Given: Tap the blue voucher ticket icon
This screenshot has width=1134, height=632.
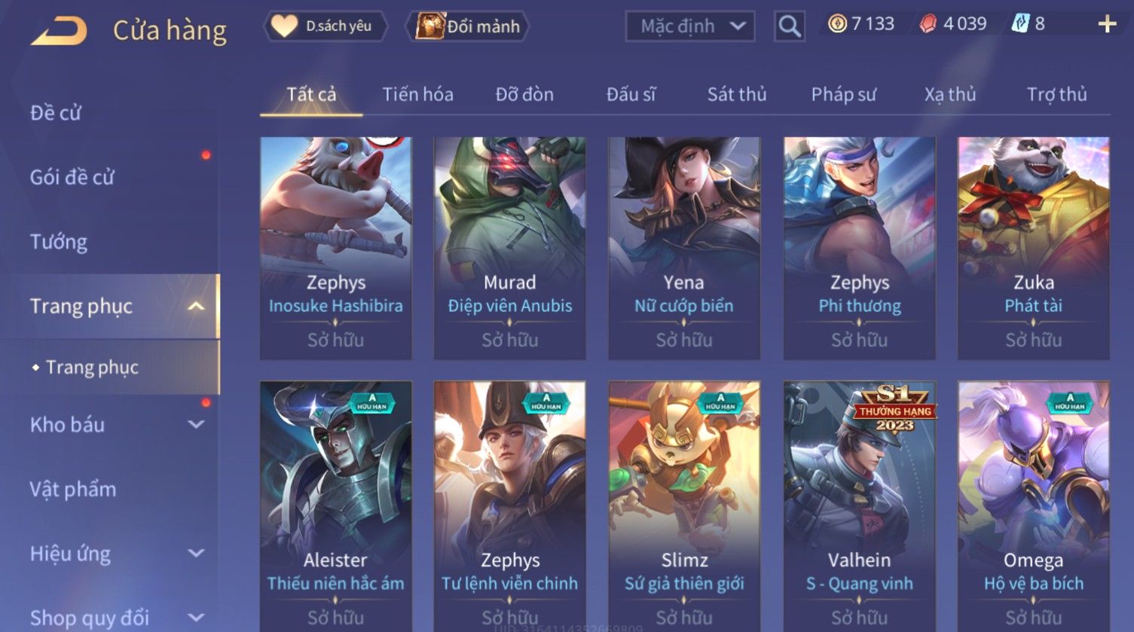Looking at the screenshot, I should (1019, 24).
